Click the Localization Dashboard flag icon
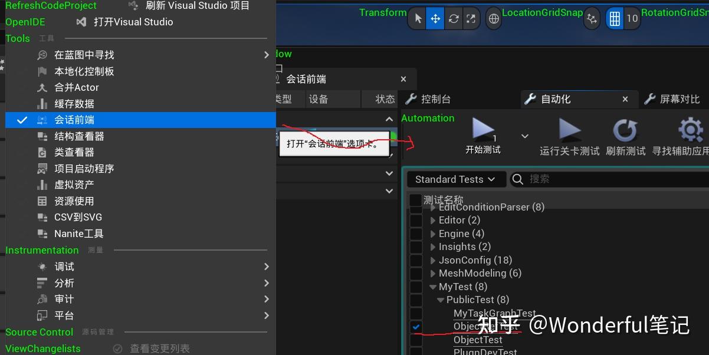 coord(42,71)
